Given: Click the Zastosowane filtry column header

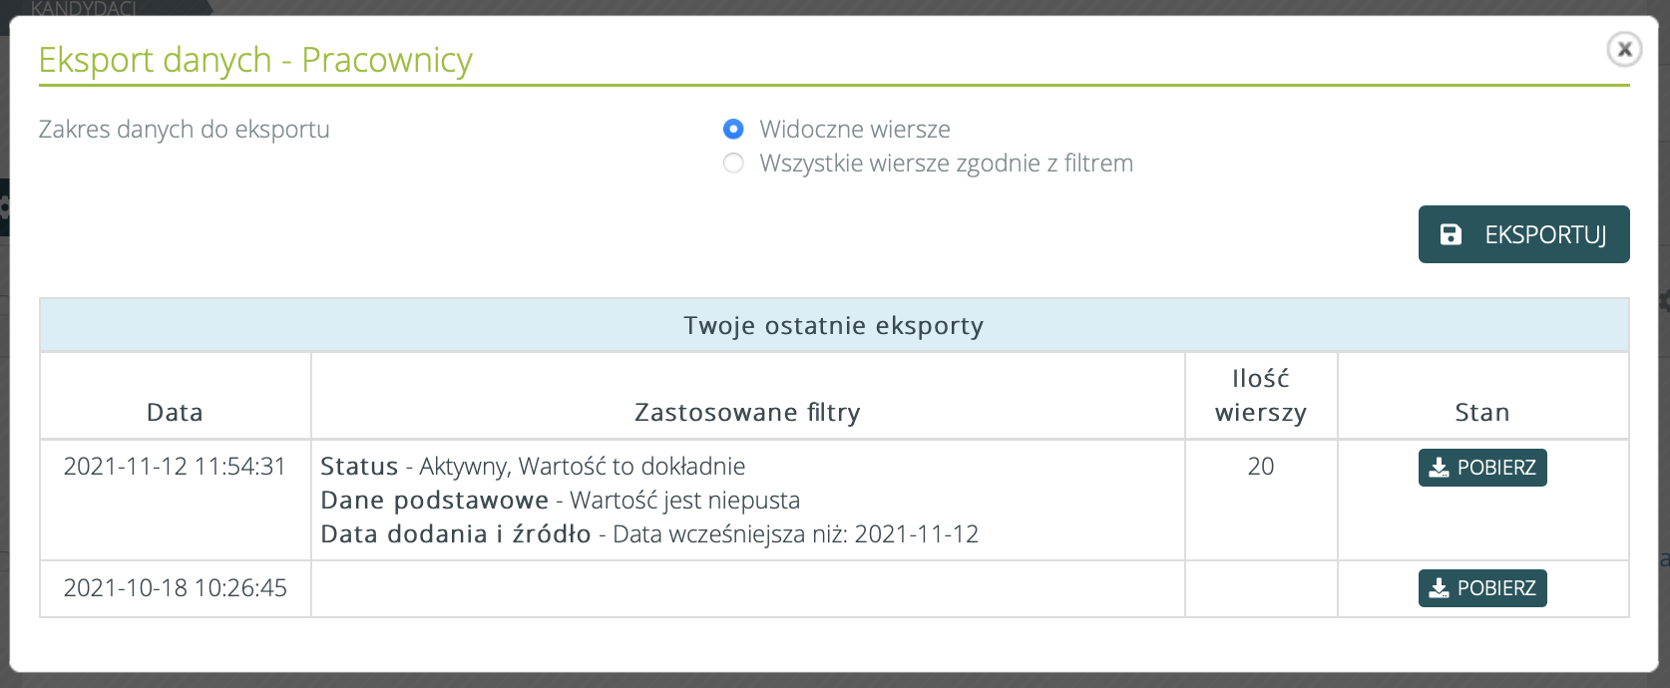Looking at the screenshot, I should click(x=747, y=413).
